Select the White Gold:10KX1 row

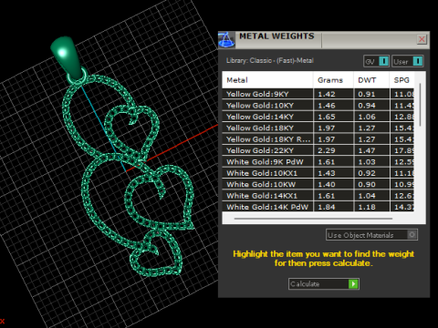[318, 173]
